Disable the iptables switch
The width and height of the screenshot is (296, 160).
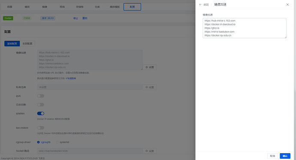click(x=41, y=113)
